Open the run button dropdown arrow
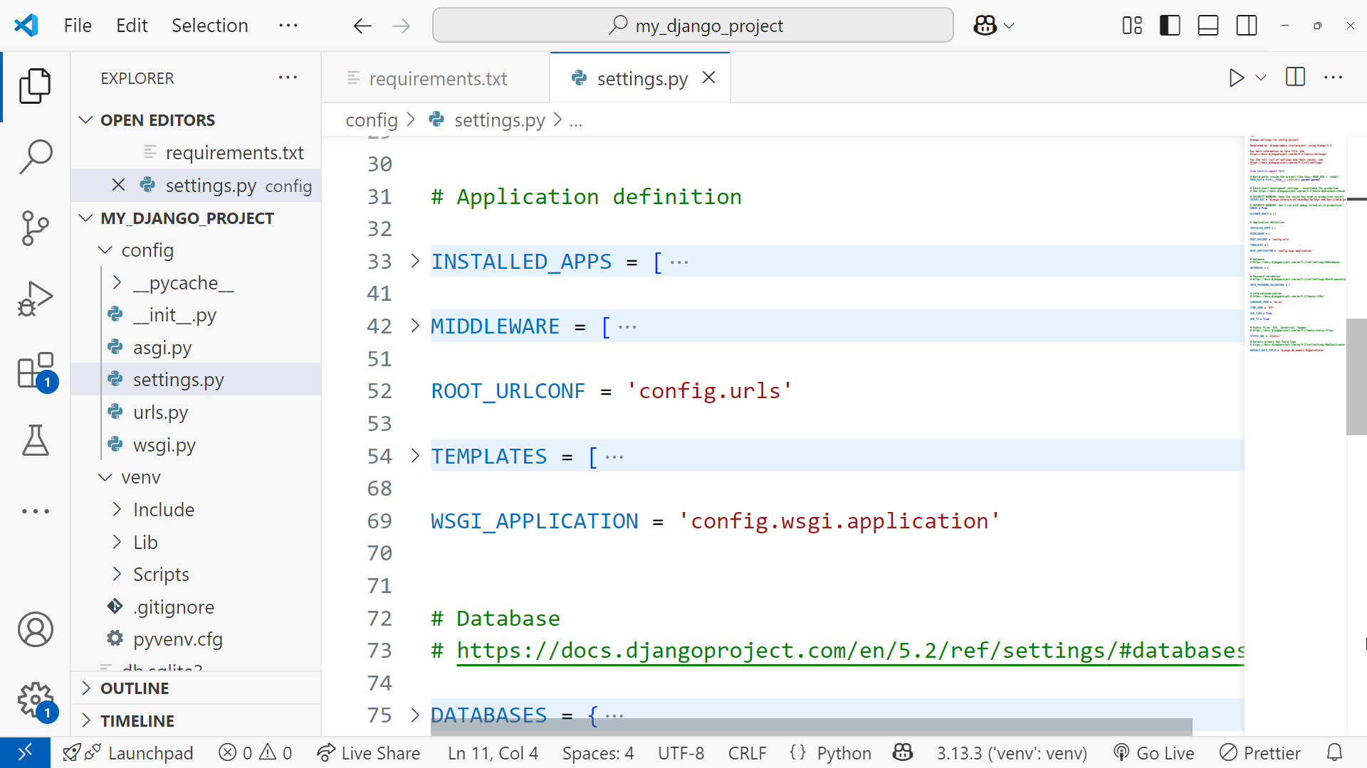This screenshot has width=1367, height=768. pyautogui.click(x=1261, y=78)
